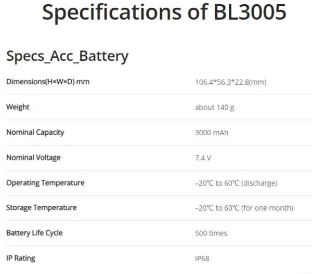Click the word Battery in section heading
The width and height of the screenshot is (312, 274).
click(x=103, y=57)
